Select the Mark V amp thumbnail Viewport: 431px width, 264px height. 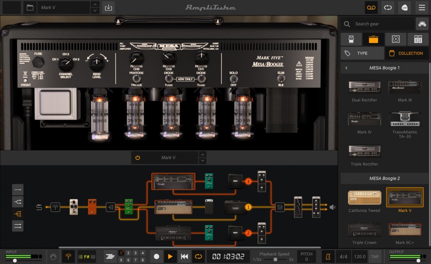404,197
